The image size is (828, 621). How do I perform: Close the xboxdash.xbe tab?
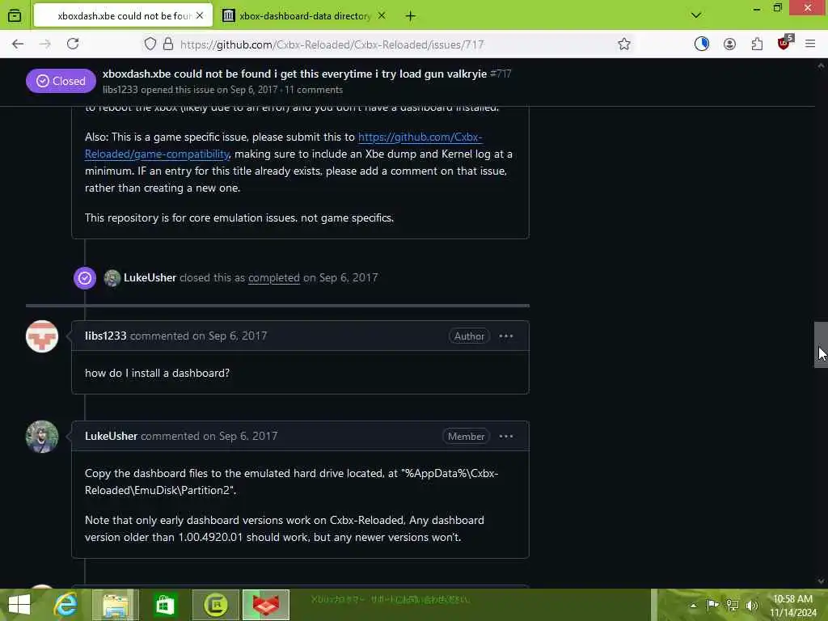coord(200,16)
